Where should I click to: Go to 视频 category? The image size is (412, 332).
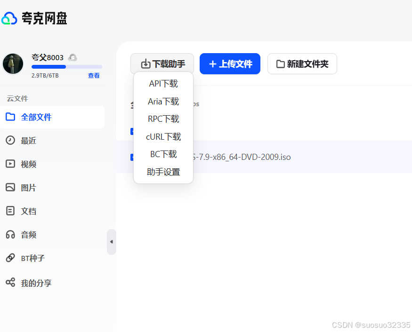29,164
